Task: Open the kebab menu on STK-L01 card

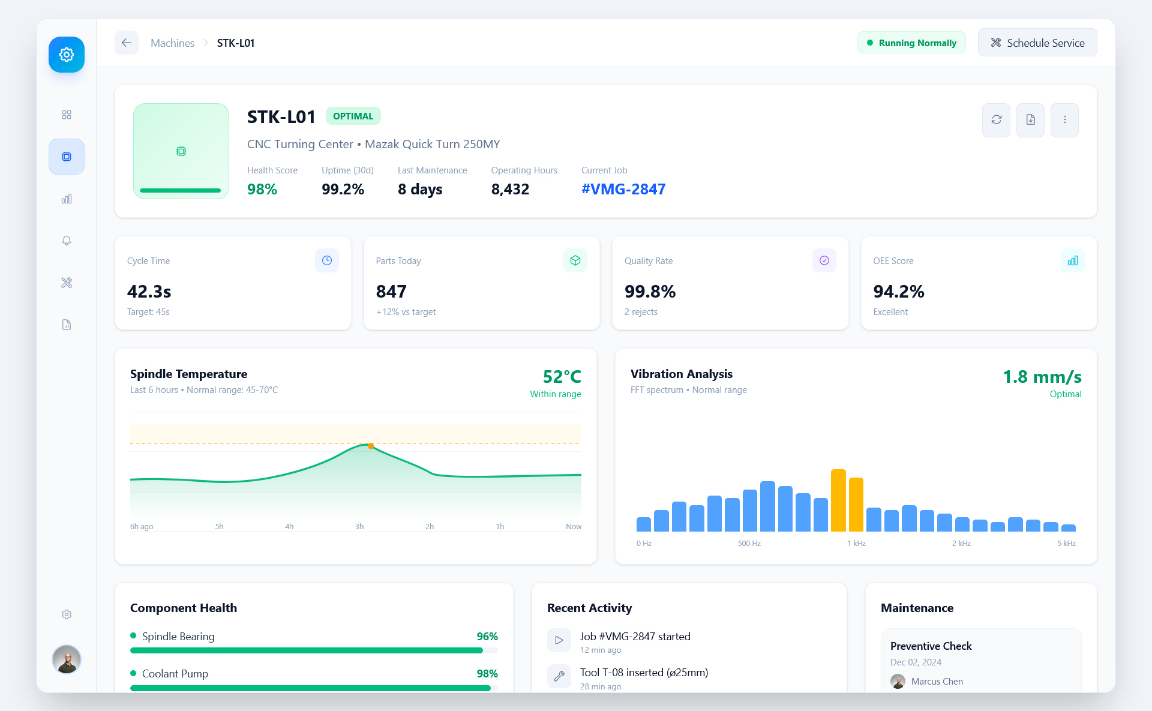Action: tap(1064, 119)
